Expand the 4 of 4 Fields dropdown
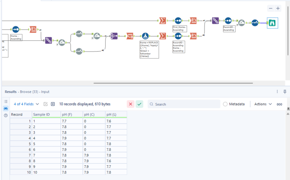290x180 pixels. (26, 104)
